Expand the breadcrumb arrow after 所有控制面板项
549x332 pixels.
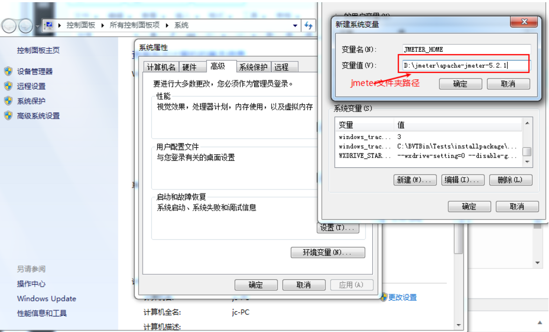click(x=167, y=25)
